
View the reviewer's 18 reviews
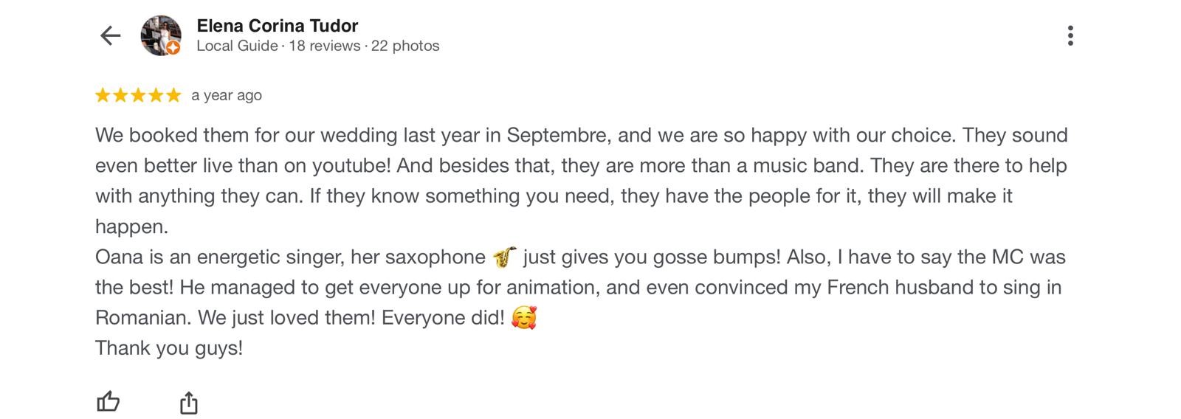click(324, 46)
